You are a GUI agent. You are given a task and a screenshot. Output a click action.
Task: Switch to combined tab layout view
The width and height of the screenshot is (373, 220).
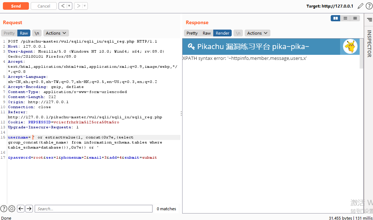point(355,18)
